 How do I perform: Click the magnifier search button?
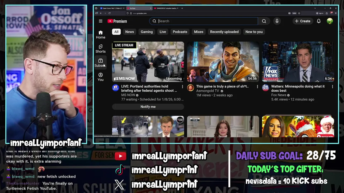point(264,21)
